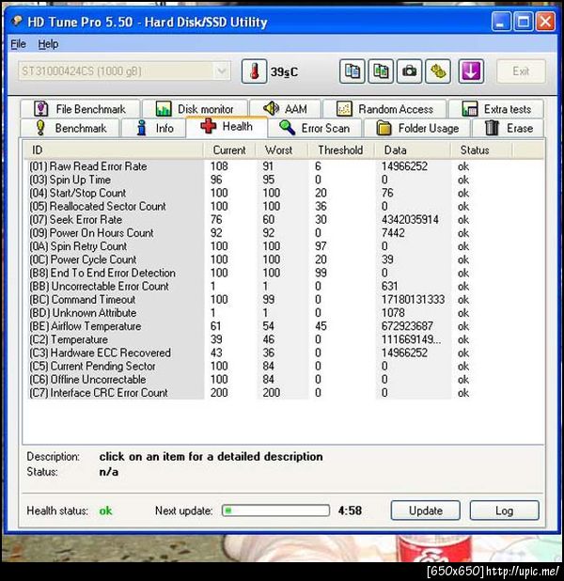Open the AAM tab
Screen dimensions: 564x581
[x=285, y=109]
